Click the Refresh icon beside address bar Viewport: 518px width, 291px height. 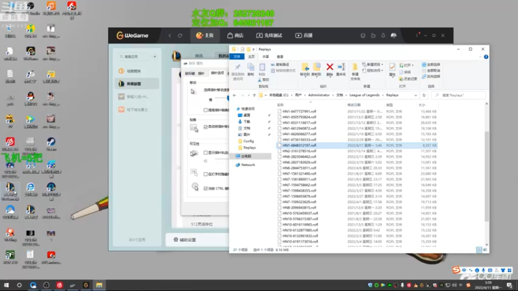click(x=424, y=95)
